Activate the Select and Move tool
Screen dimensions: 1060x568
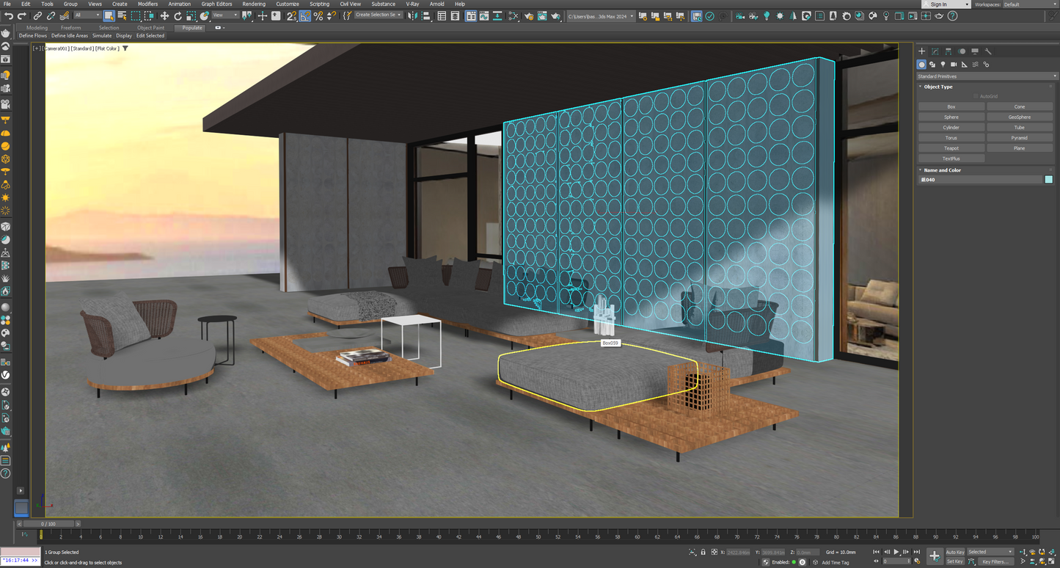165,15
